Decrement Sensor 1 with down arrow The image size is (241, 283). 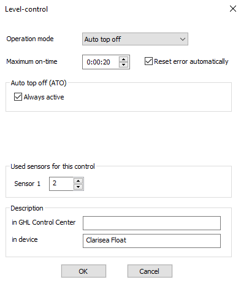[x=78, y=187]
